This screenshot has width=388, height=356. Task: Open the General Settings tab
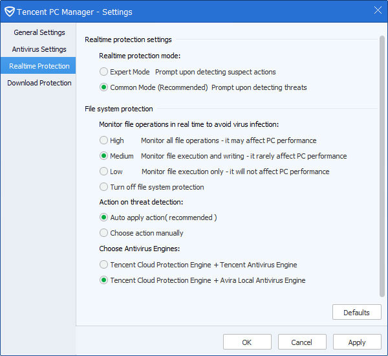tap(39, 32)
